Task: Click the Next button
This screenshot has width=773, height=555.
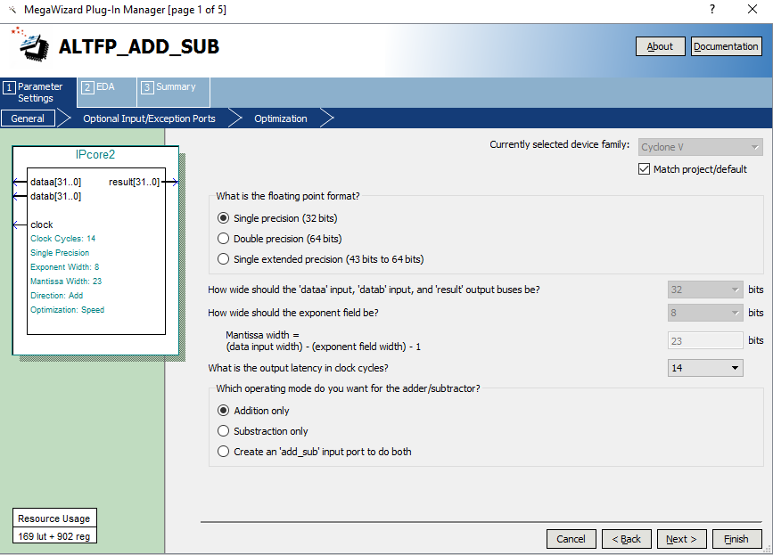Action: coord(682,539)
